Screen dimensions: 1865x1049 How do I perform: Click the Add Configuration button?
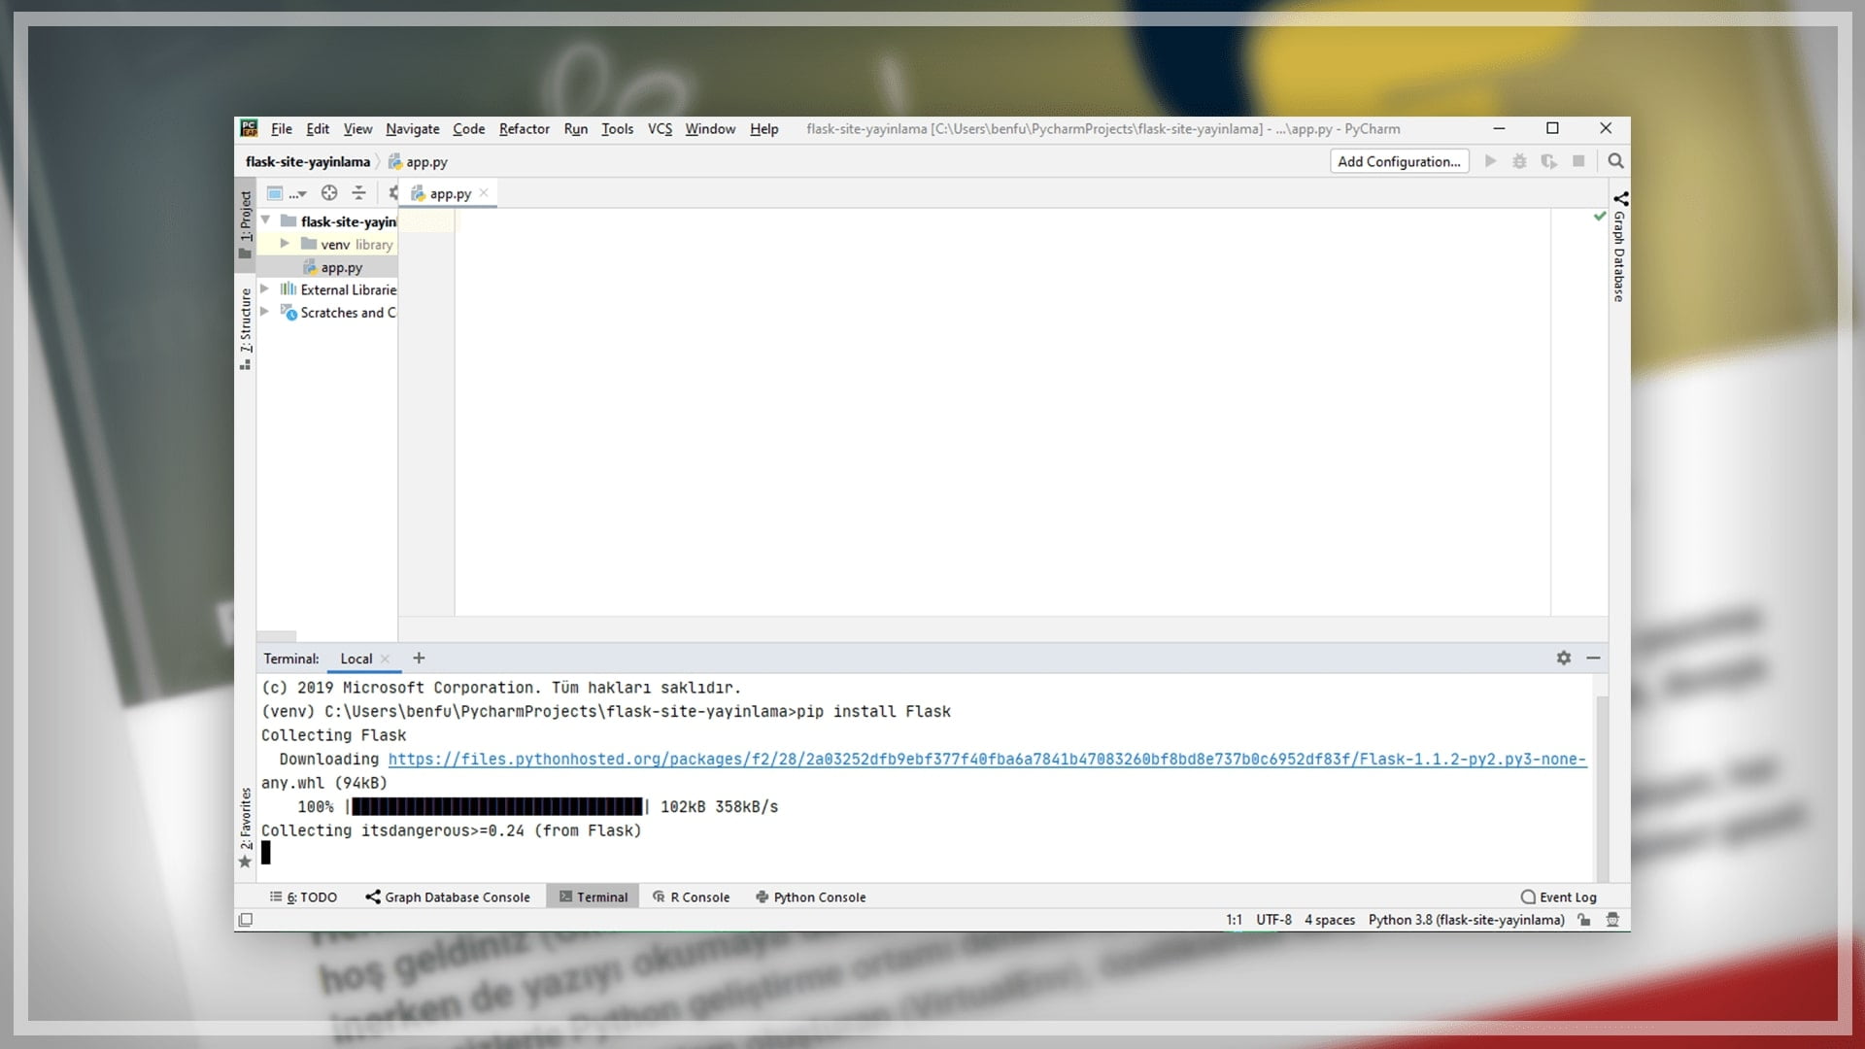point(1399,161)
